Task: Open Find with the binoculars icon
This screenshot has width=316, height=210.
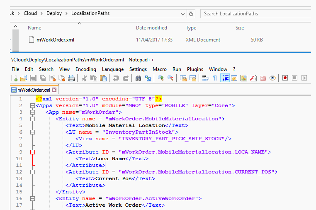Action: click(x=138, y=78)
